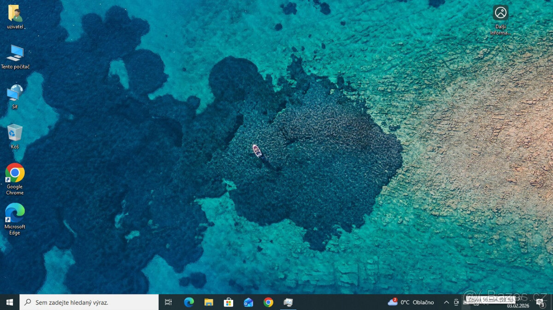
Task: Launch Outlook from the taskbar
Action: (248, 302)
